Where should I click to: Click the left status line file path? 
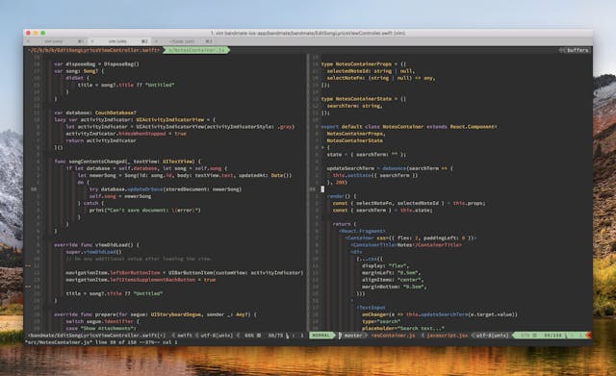(97, 336)
